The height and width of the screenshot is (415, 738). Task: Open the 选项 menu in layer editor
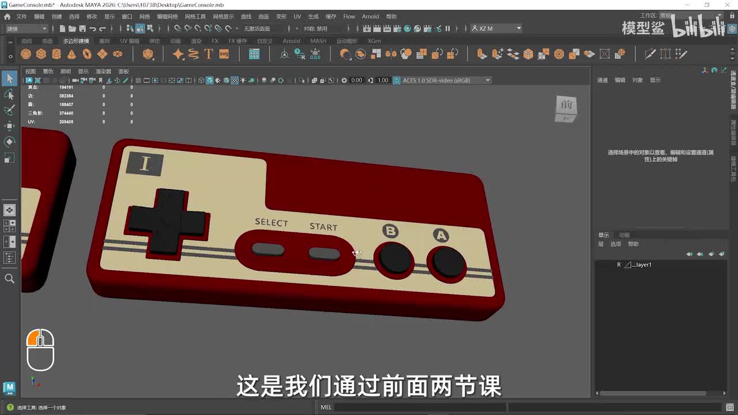(x=616, y=244)
